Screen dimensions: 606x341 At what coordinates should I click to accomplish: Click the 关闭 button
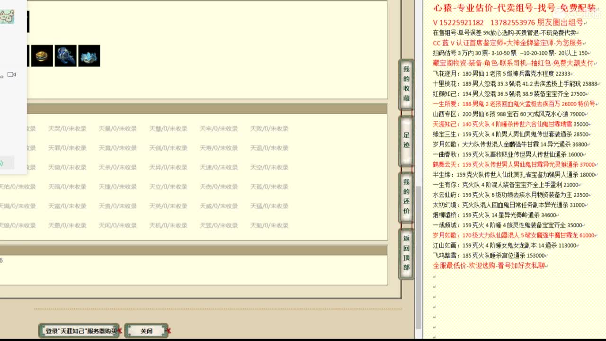146,331
